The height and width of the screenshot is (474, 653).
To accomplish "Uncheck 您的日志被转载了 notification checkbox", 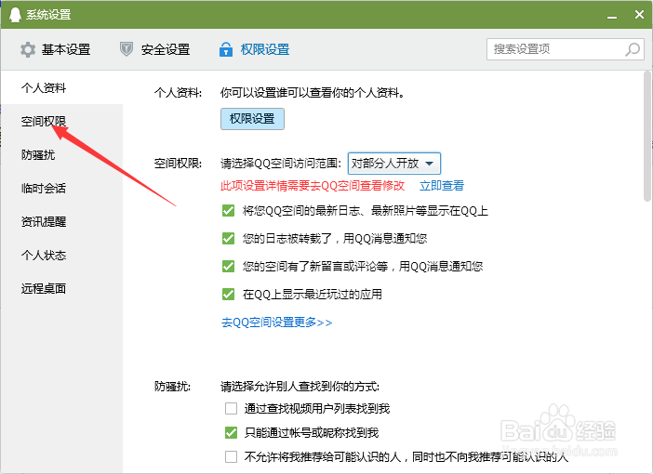I will pos(228,239).
